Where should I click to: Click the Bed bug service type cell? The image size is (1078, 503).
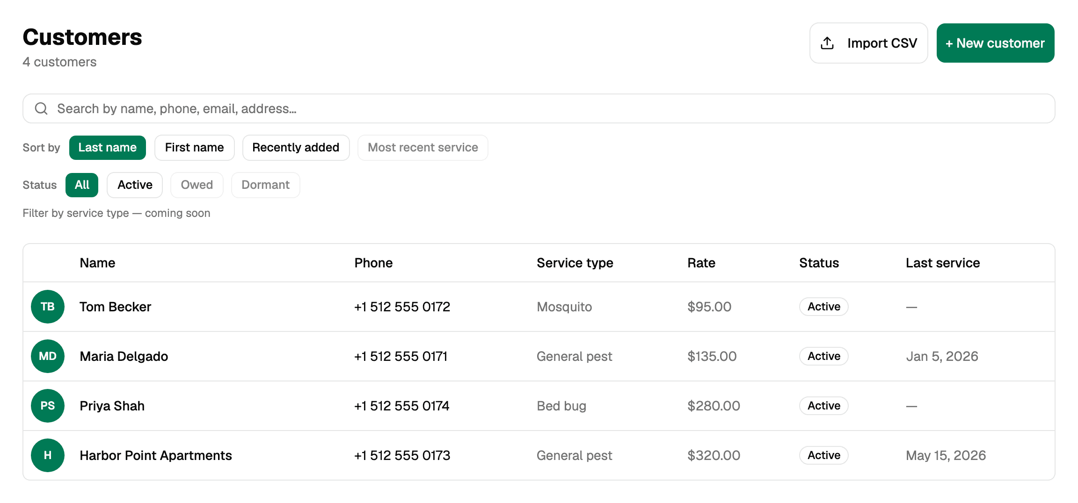tap(561, 406)
